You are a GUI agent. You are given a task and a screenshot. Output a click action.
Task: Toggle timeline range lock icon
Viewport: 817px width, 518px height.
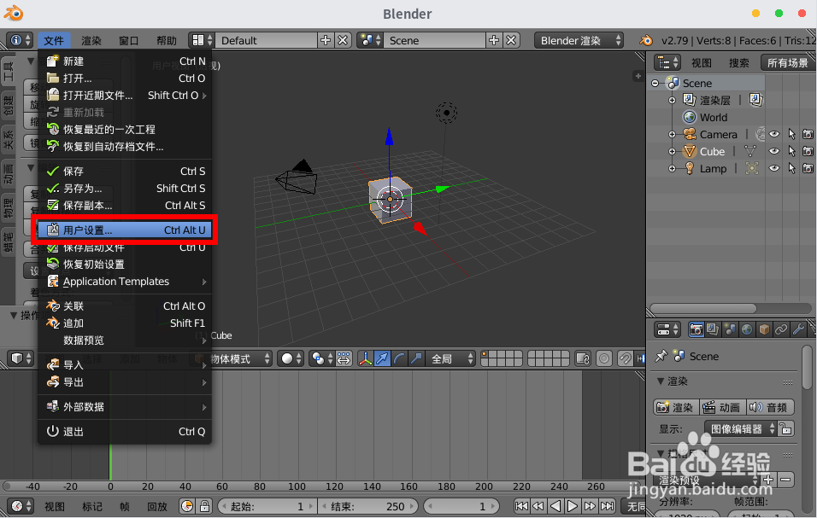click(x=205, y=506)
